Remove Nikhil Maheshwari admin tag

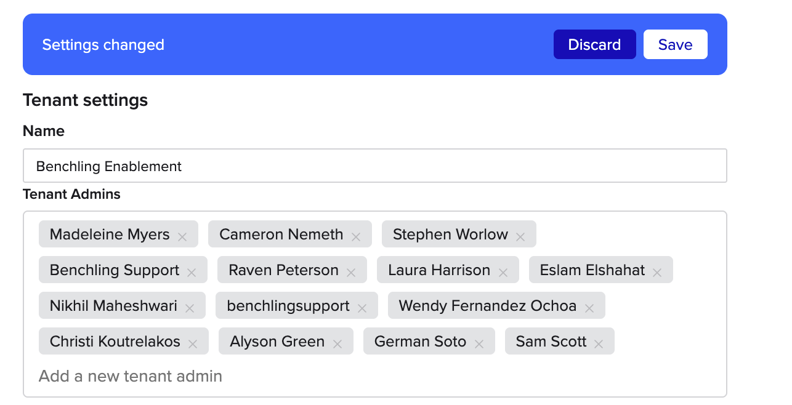coord(190,308)
